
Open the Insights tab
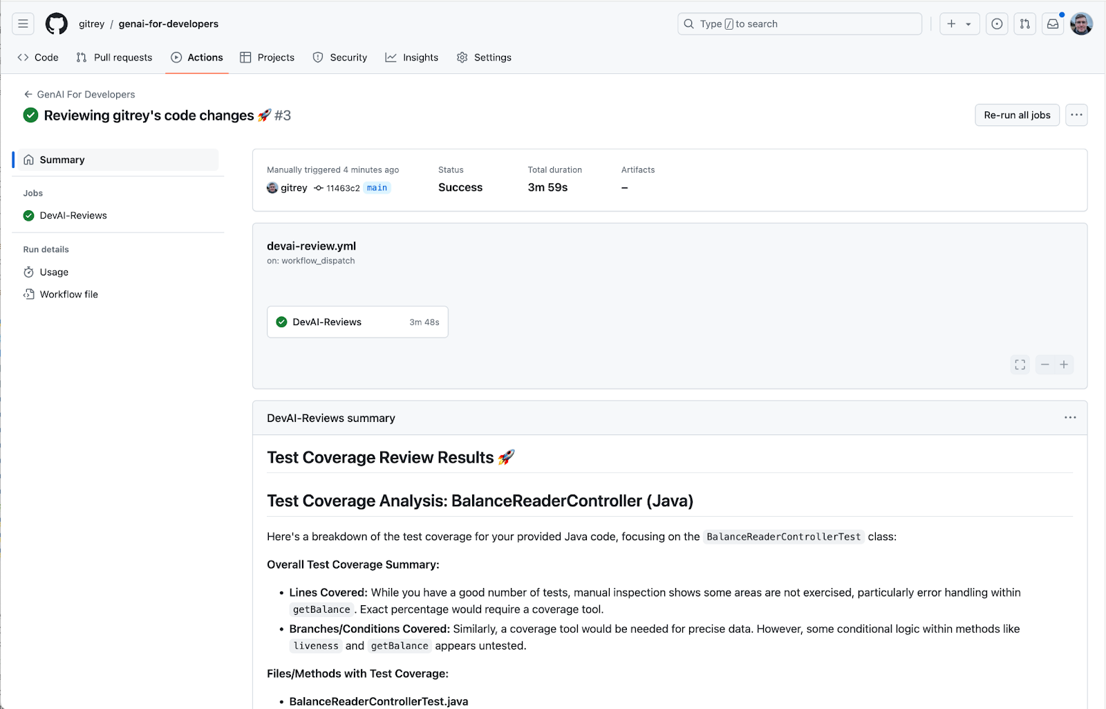point(412,57)
